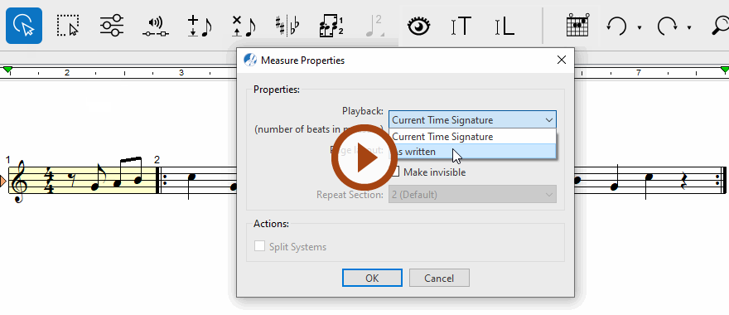Choose Current Time Signature in dropdown list
The width and height of the screenshot is (729, 315).
[x=472, y=137]
